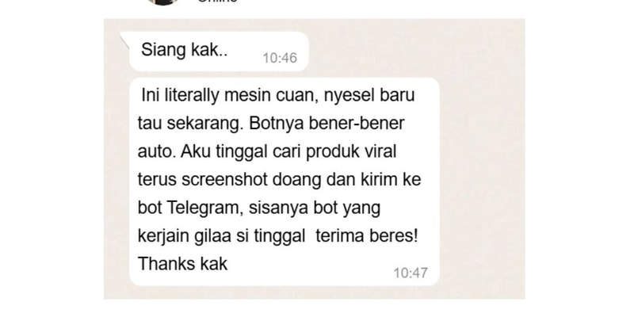Click the chat background below the last message
634x336 pixels.
(x=283, y=292)
